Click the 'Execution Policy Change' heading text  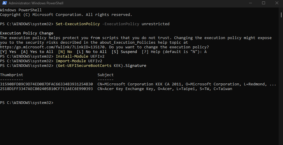(x=27, y=33)
